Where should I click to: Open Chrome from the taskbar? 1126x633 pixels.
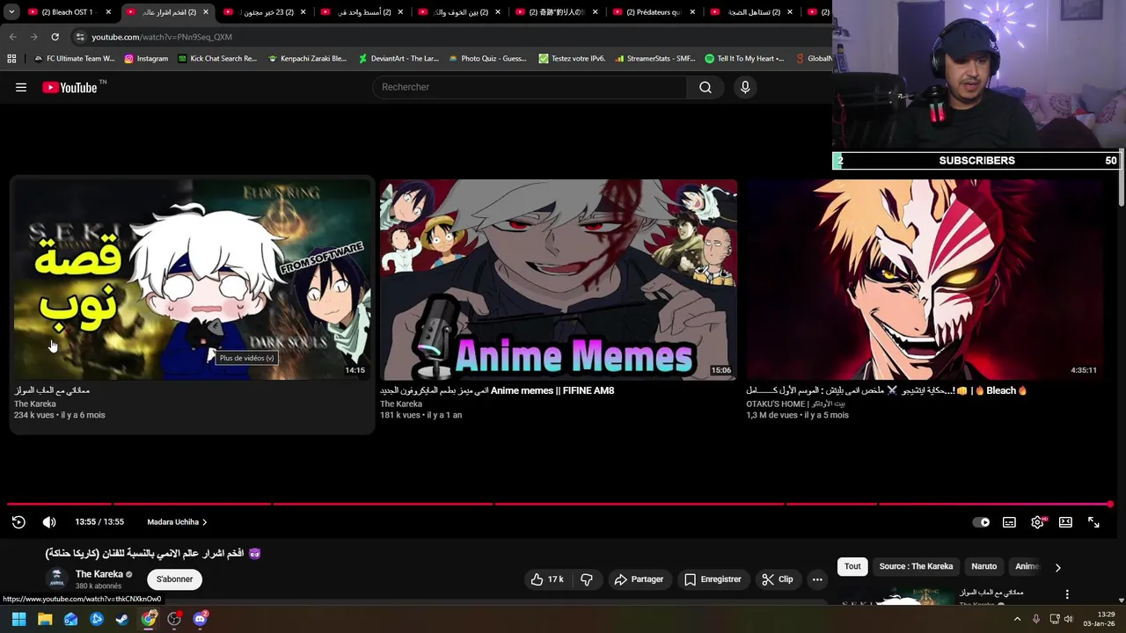click(149, 619)
